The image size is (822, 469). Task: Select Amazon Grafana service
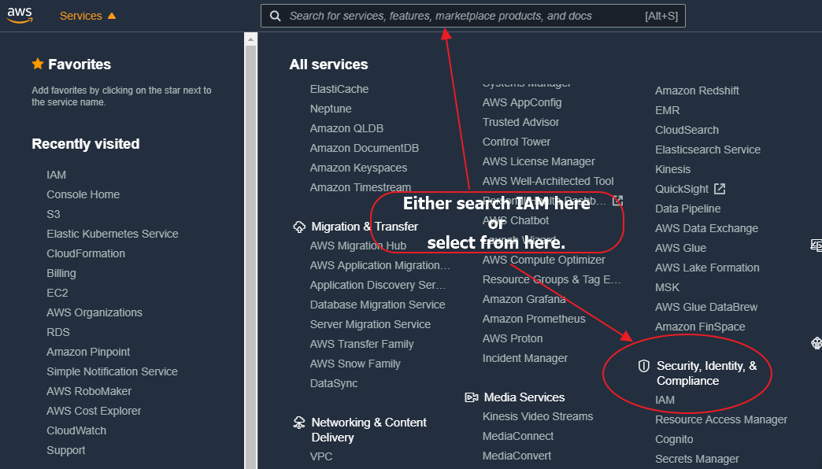[x=524, y=299]
